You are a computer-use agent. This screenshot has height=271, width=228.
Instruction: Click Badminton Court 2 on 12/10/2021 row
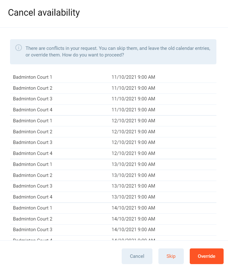tap(33, 132)
